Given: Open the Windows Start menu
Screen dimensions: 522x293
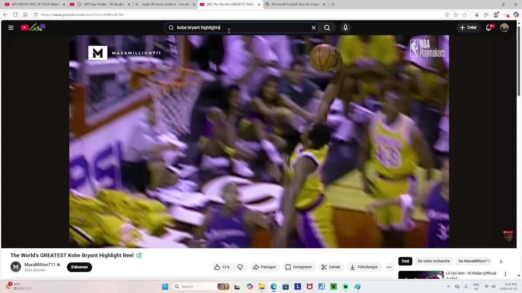Looking at the screenshot, I should click(165, 286).
